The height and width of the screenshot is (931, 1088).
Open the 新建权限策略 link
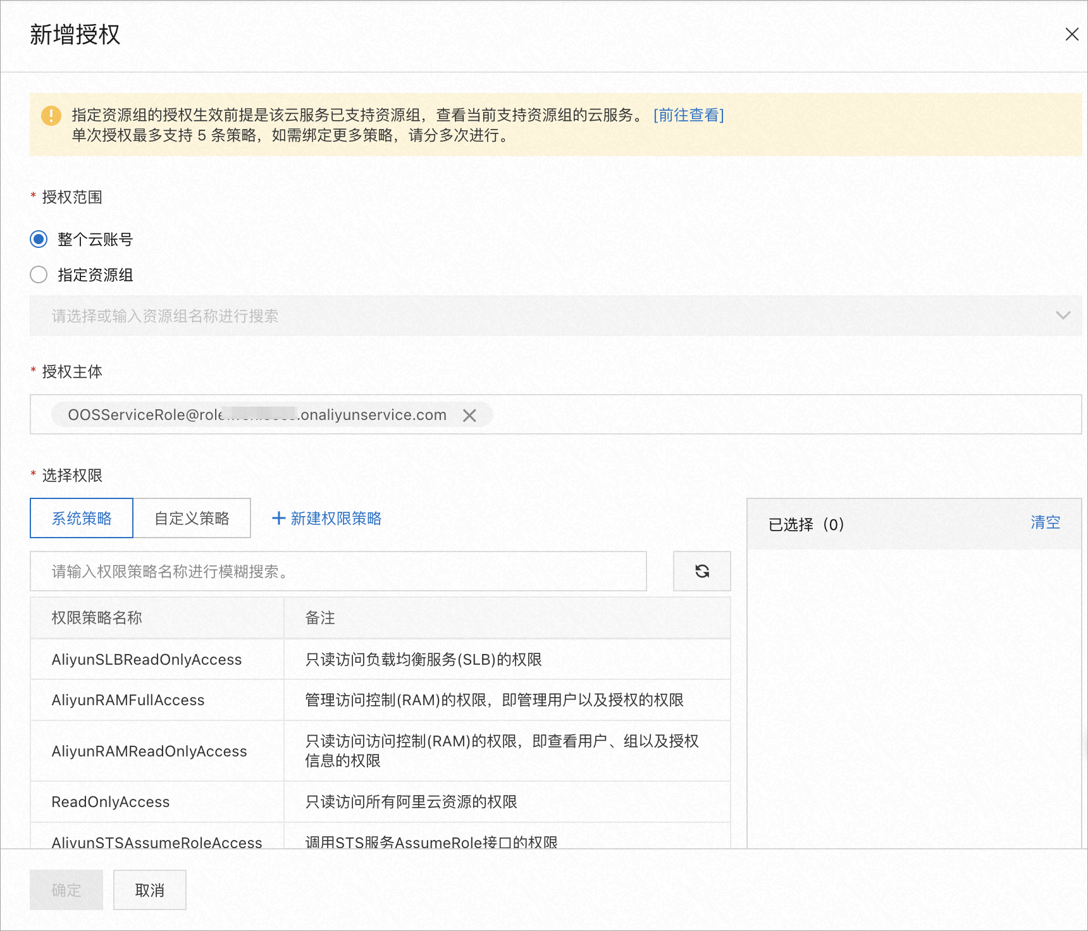click(336, 519)
